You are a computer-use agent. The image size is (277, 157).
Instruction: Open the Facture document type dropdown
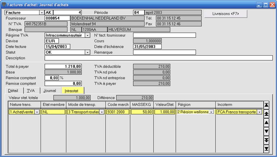click(x=42, y=13)
